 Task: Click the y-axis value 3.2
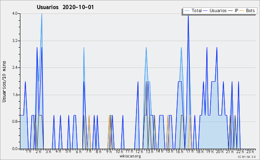click(15, 41)
